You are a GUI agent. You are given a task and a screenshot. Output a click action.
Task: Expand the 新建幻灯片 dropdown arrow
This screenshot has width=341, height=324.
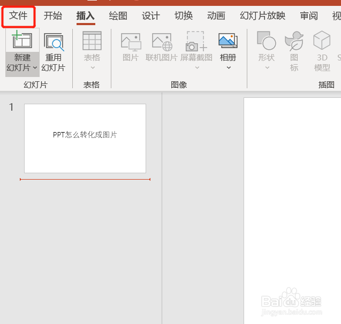click(35, 68)
